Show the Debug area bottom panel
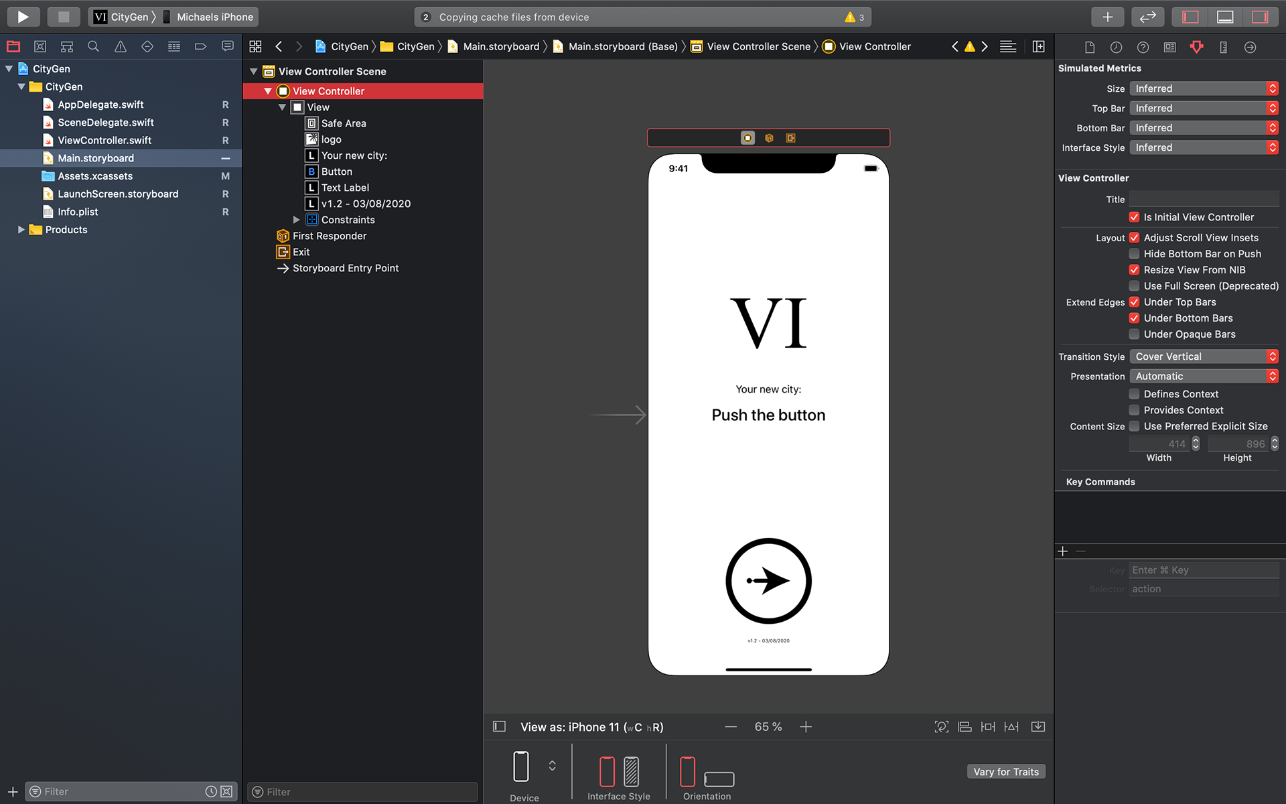The width and height of the screenshot is (1286, 804). click(x=1225, y=17)
